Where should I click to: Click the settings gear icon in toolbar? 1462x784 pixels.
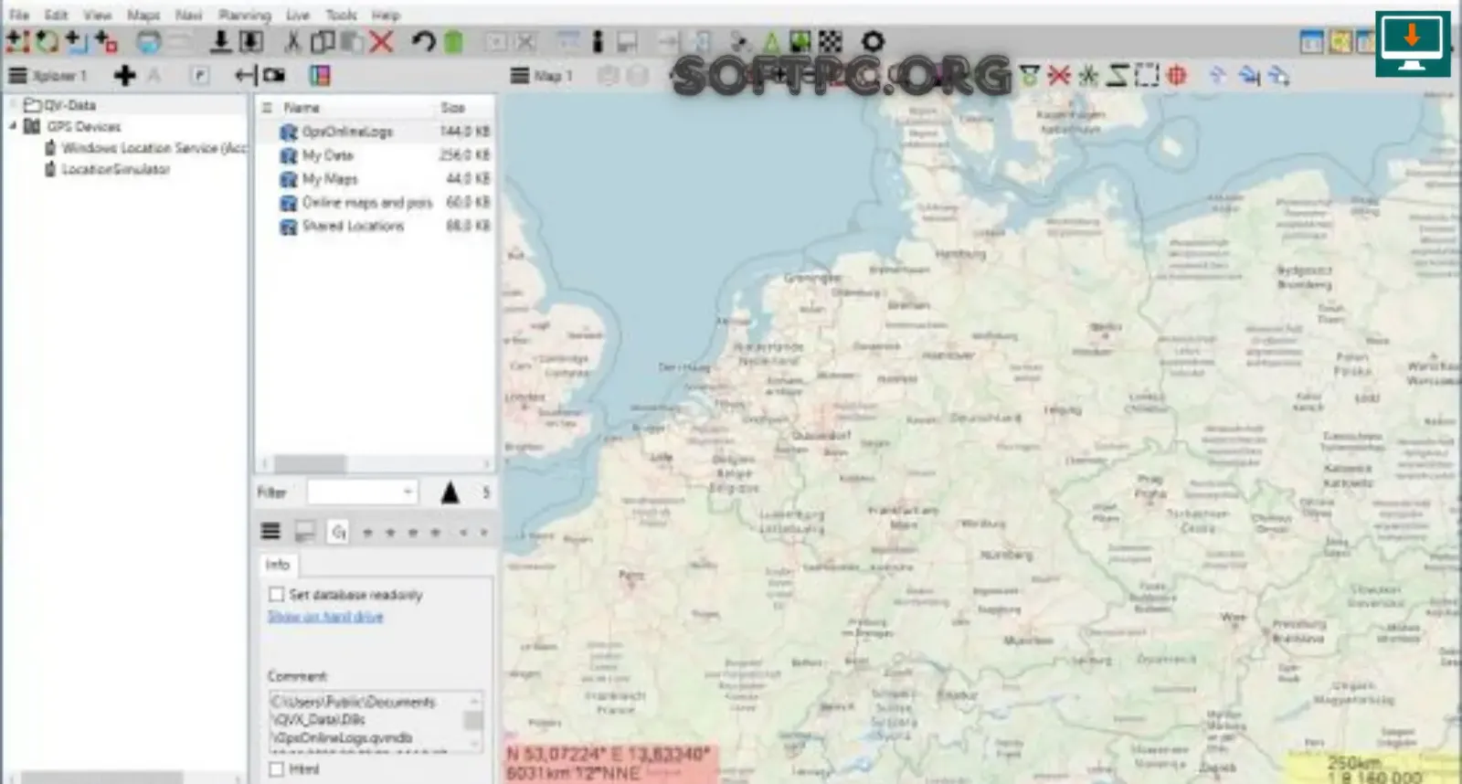pos(874,42)
